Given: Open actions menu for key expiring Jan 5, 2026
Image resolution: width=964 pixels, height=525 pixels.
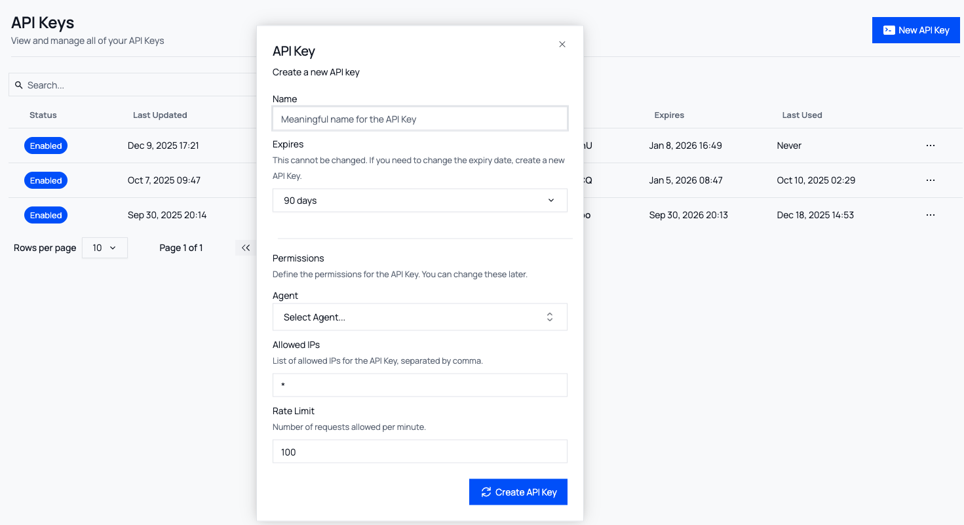Looking at the screenshot, I should tap(930, 180).
